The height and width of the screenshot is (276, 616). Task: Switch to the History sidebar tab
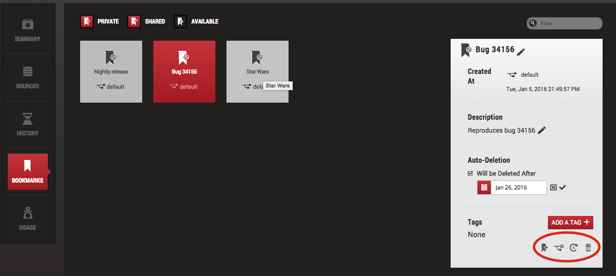[28, 125]
